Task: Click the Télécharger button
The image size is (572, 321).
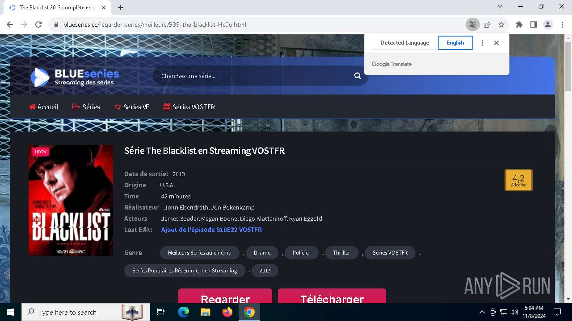Action: click(332, 296)
